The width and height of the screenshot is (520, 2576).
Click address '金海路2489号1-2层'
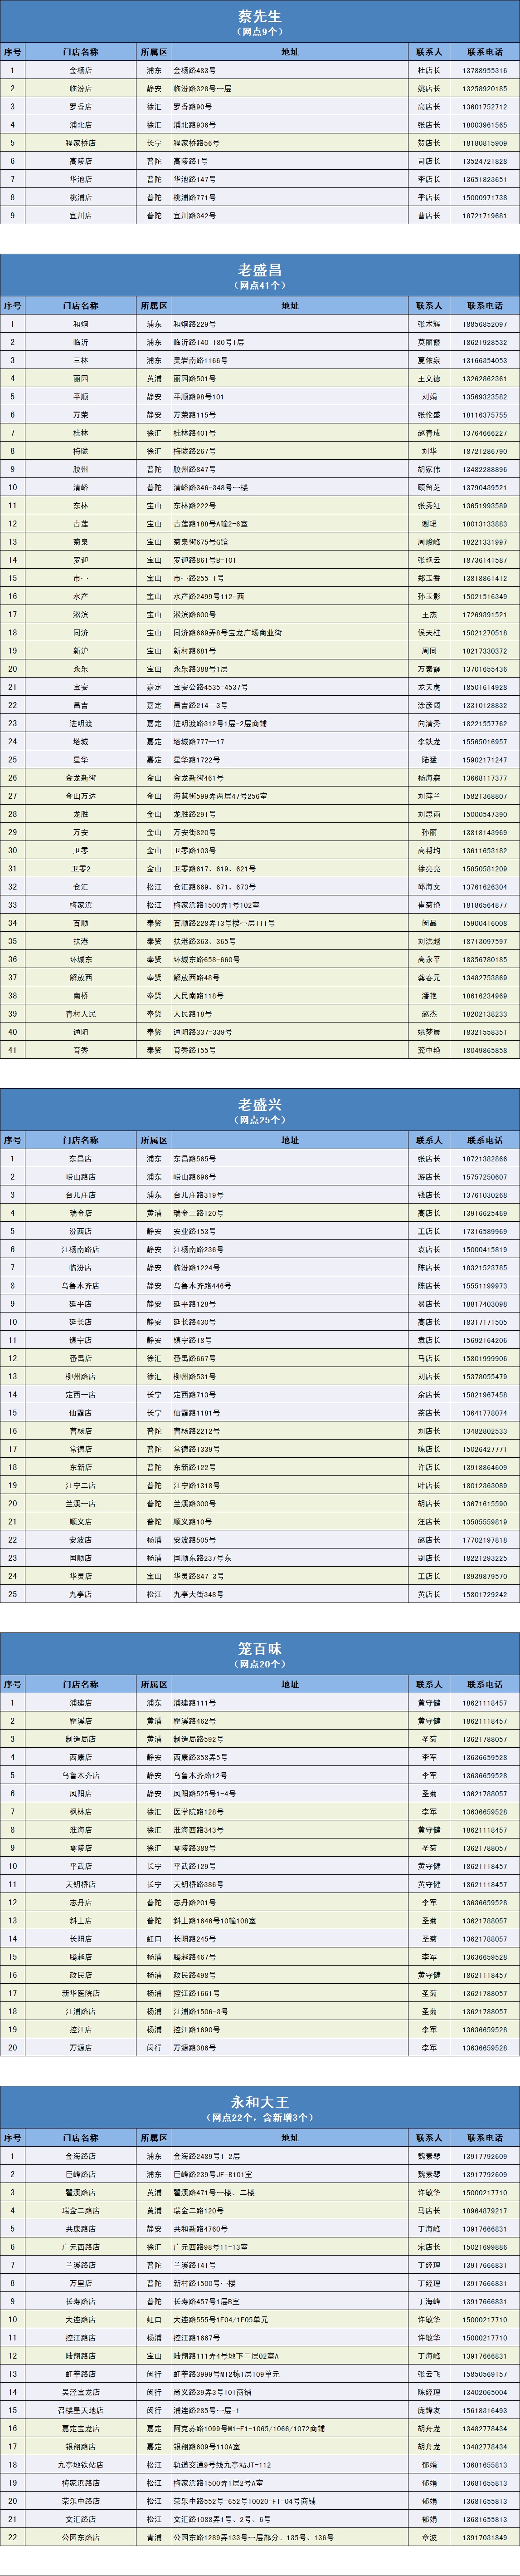click(x=207, y=2156)
